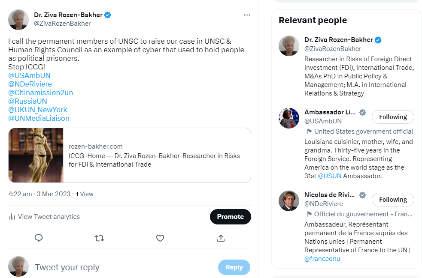422x278 pixels.
Task: Click the retweet icon
Action: click(x=99, y=238)
